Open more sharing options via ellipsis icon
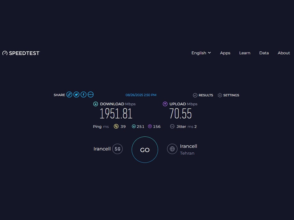The image size is (294, 220). pyautogui.click(x=91, y=94)
